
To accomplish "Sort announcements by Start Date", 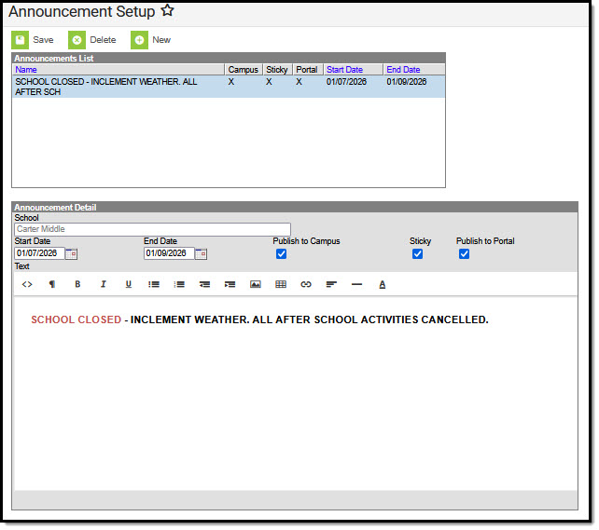I will pos(344,70).
